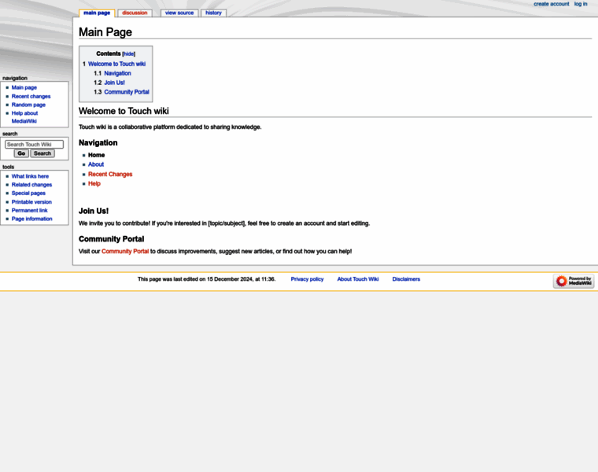
Task: Open About Touch Wiki footer link
Action: 358,279
